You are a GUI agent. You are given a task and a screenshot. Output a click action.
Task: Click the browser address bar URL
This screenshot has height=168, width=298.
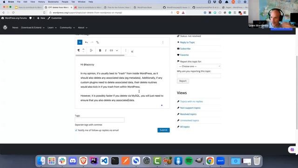(x=87, y=13)
